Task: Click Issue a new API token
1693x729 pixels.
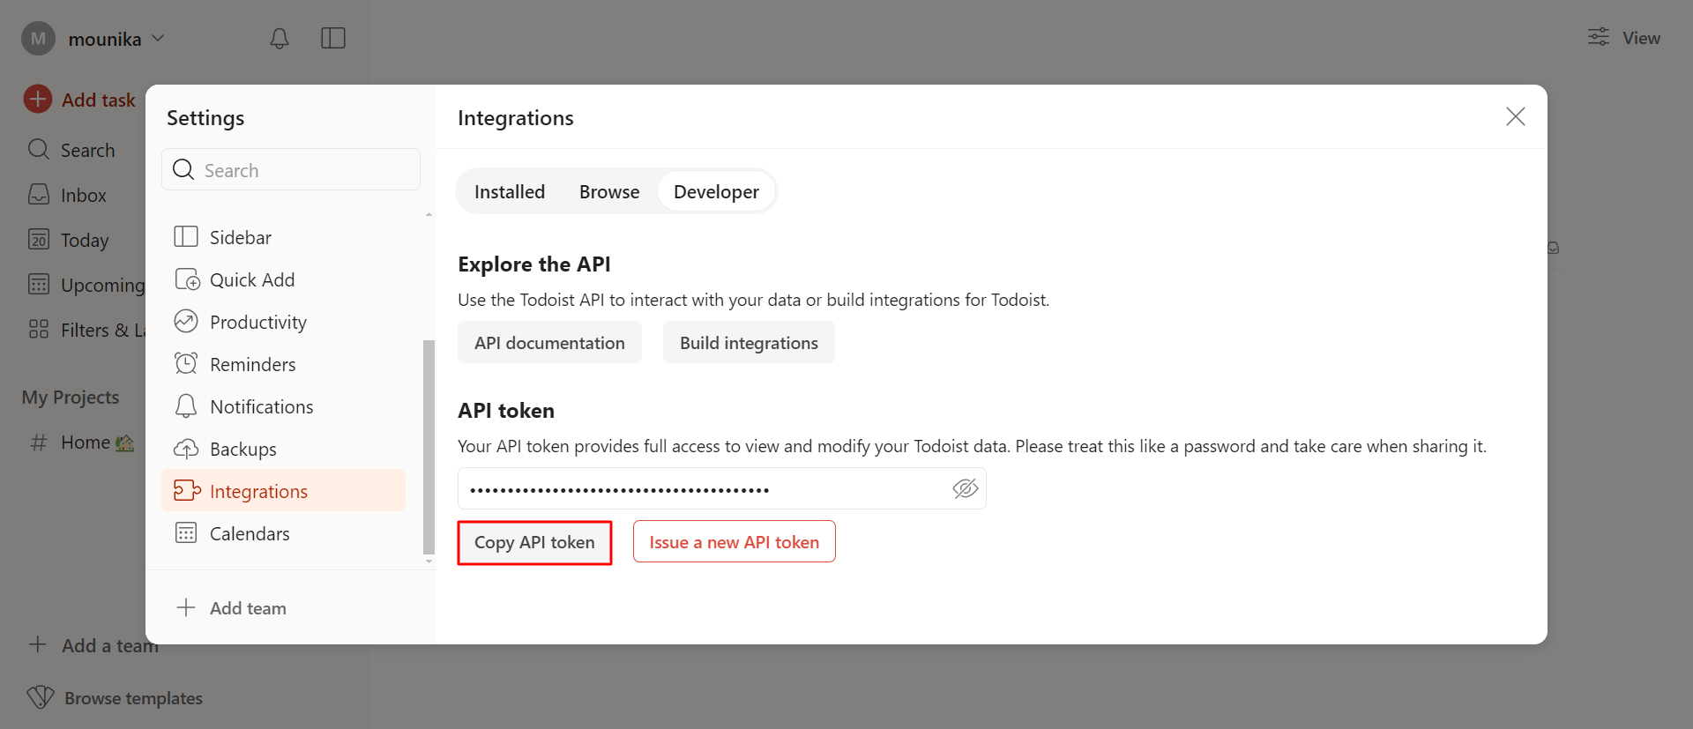Action: [x=734, y=542]
